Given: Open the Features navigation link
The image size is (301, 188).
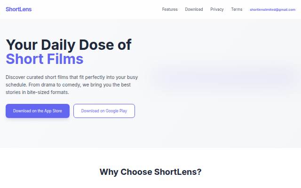Looking at the screenshot, I should [x=170, y=9].
